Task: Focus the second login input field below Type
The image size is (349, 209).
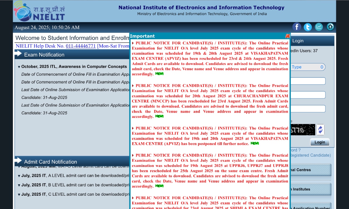Action: click(308, 95)
